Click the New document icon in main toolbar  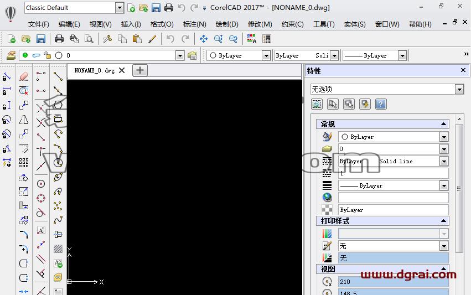click(x=12, y=39)
